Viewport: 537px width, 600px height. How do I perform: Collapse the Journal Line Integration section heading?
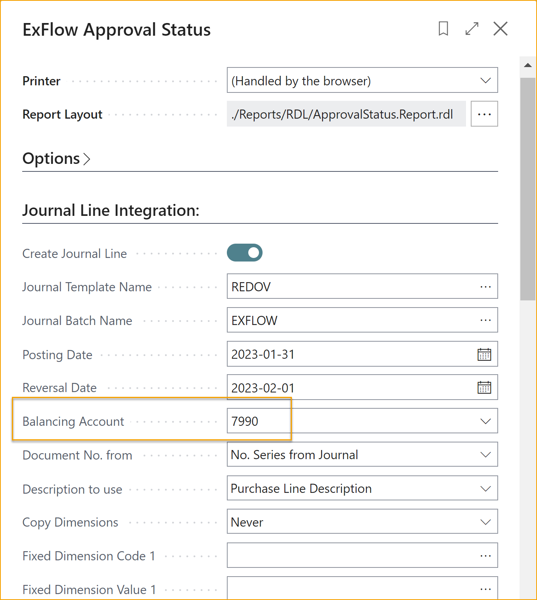coord(111,210)
